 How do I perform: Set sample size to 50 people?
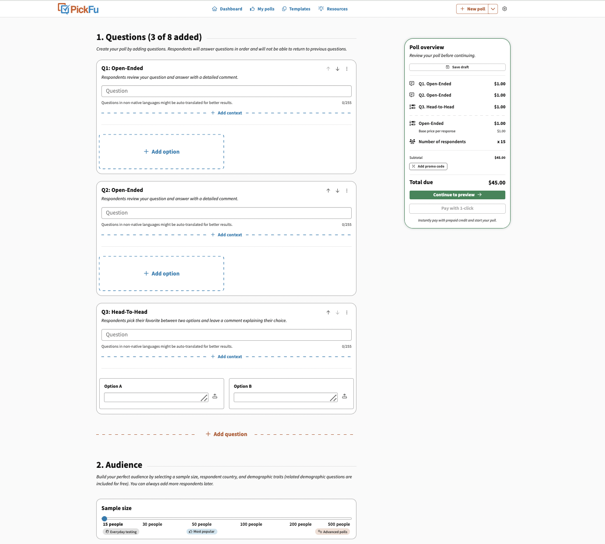[x=202, y=524]
